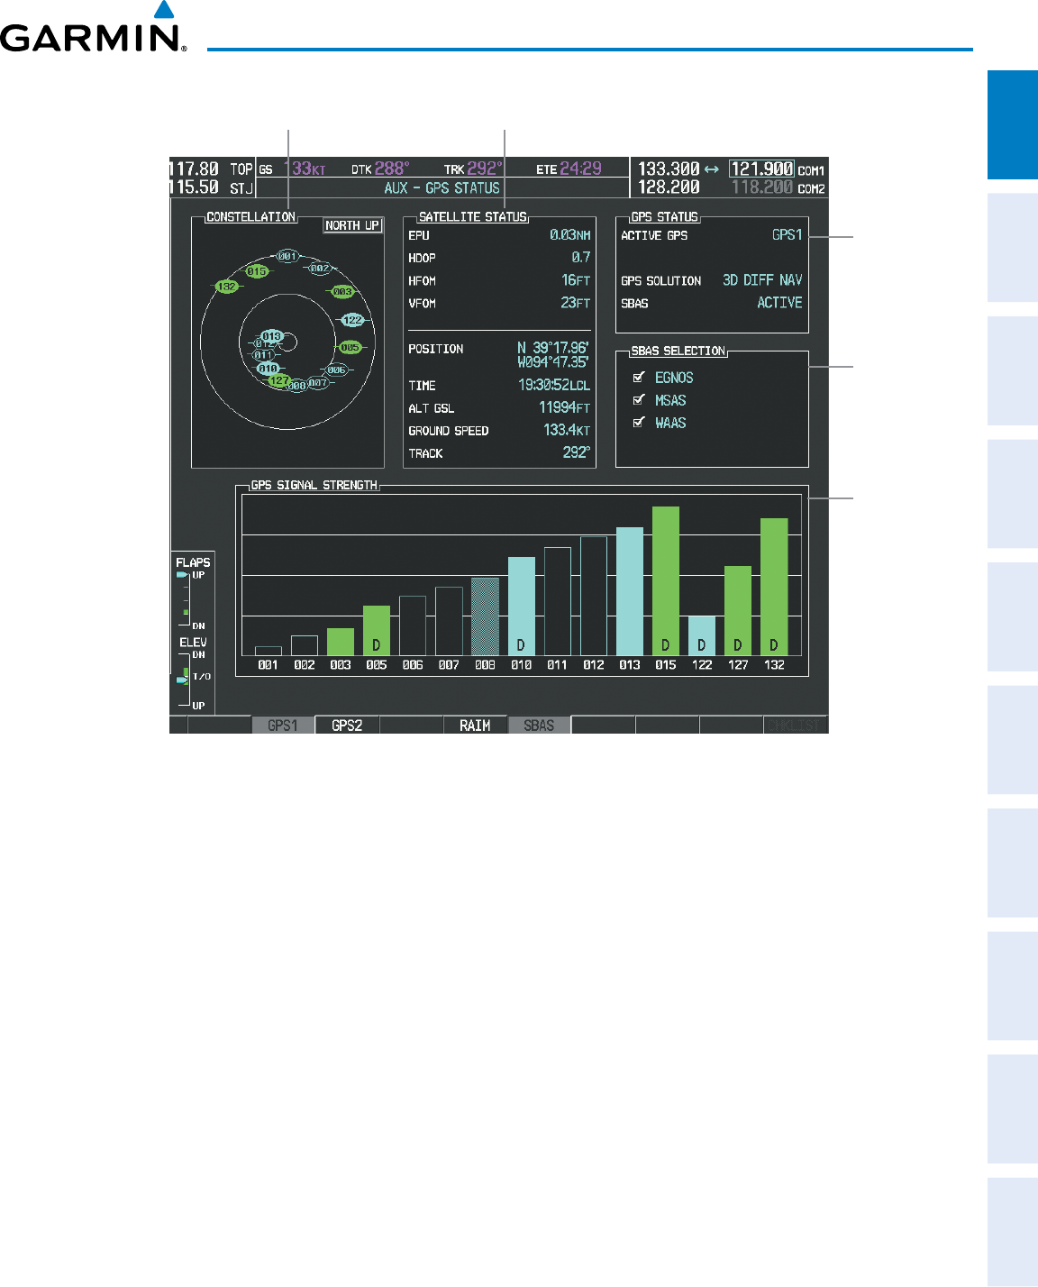Image resolution: width=1038 pixels, height=1287 pixels.
Task: Click the EPU value 0.03NM
Action: click(x=570, y=235)
